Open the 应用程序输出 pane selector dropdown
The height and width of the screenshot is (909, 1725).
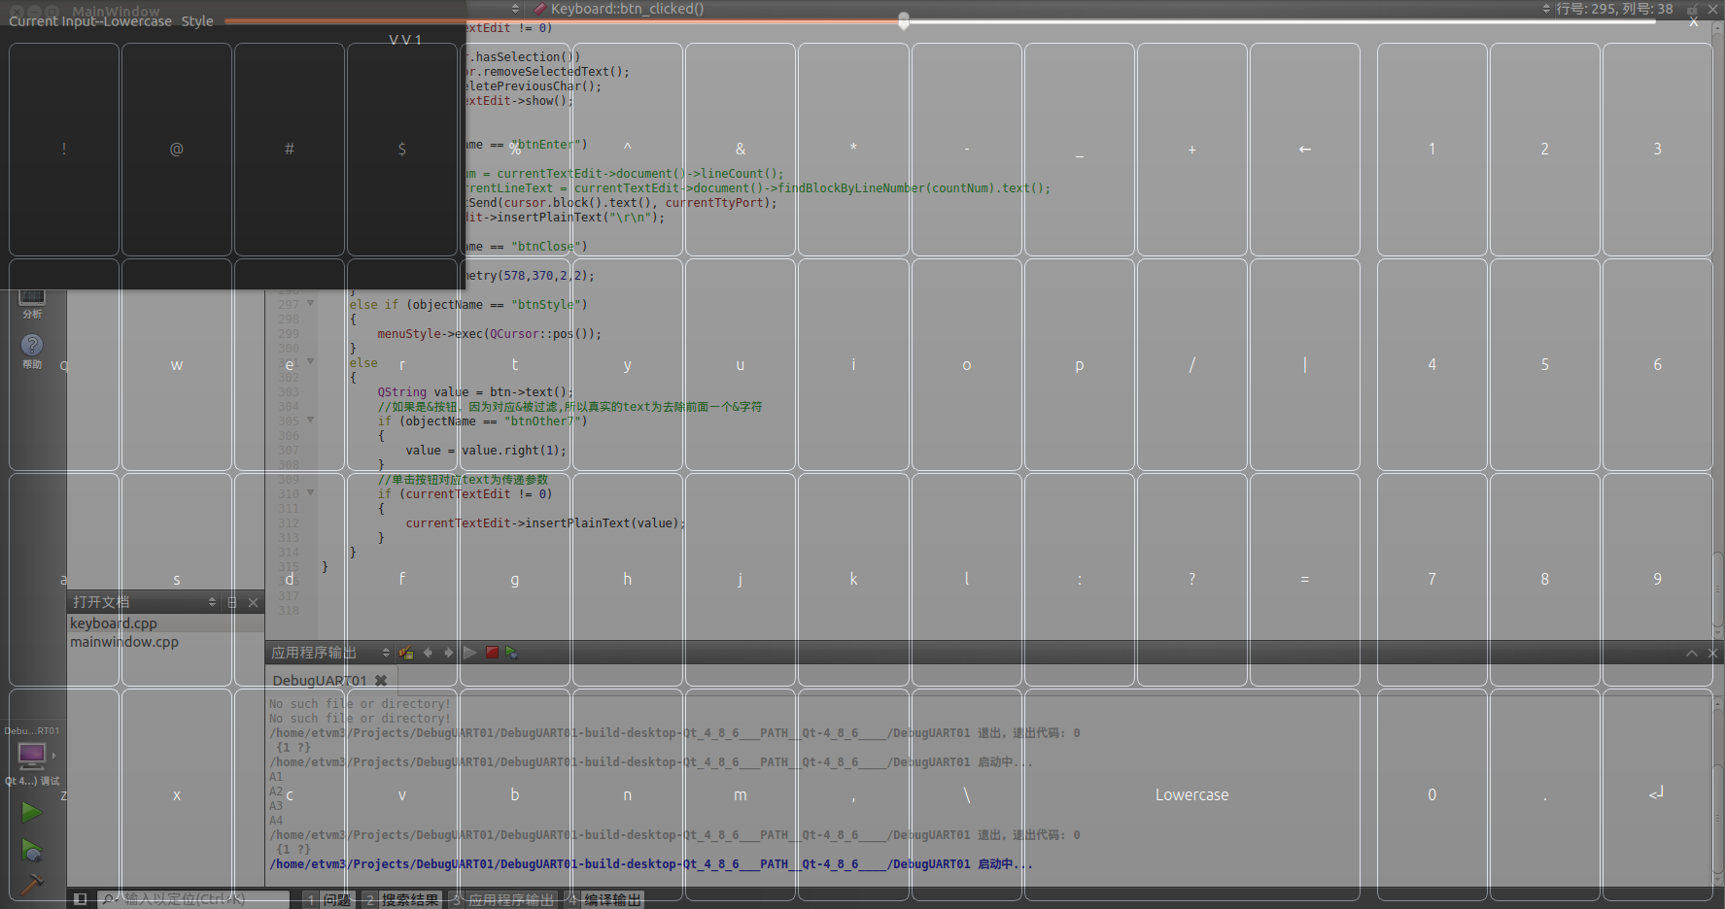tap(386, 653)
